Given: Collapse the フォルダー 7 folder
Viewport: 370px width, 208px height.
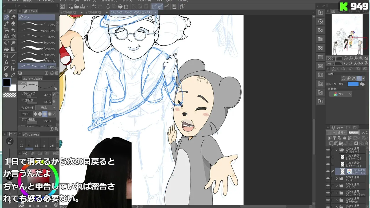Looking at the screenshot, I should pyautogui.click(x=337, y=150).
